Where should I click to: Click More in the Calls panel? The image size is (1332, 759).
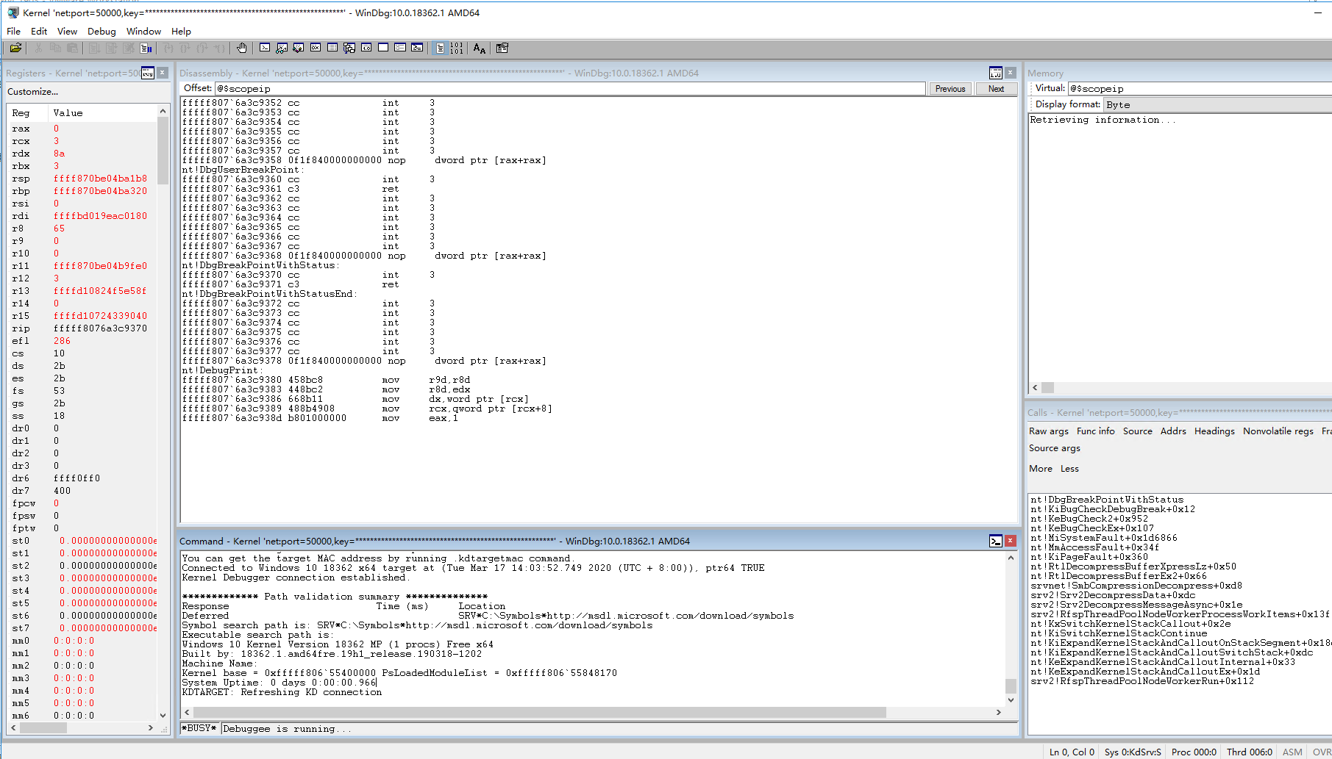point(1041,469)
